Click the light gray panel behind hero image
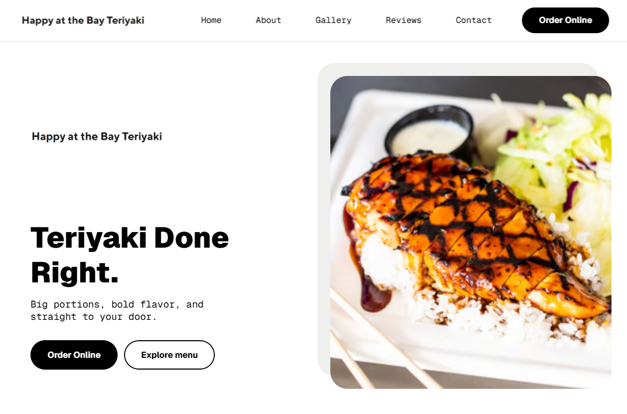 point(323,220)
